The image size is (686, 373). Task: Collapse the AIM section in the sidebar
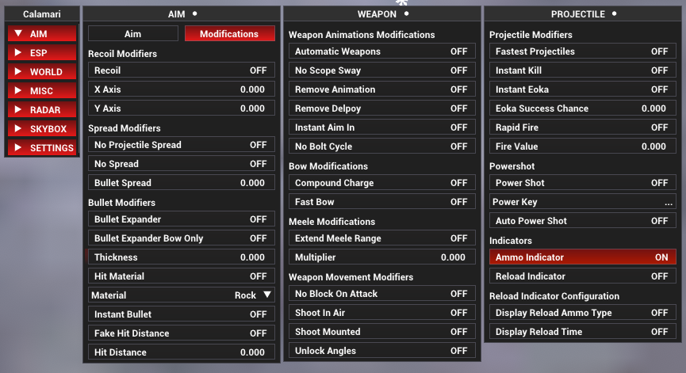[x=42, y=34]
